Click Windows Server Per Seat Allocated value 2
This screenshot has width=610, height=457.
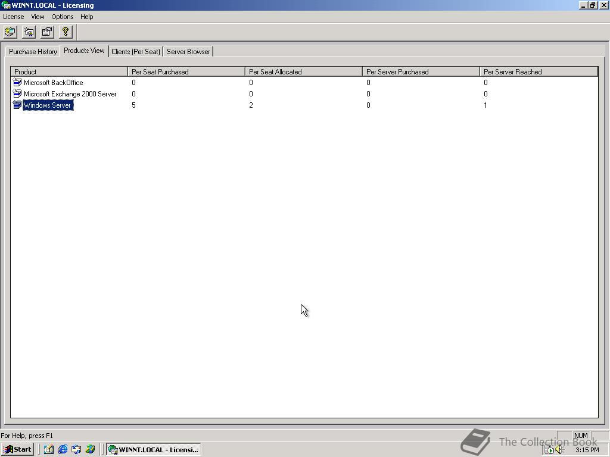click(x=251, y=105)
